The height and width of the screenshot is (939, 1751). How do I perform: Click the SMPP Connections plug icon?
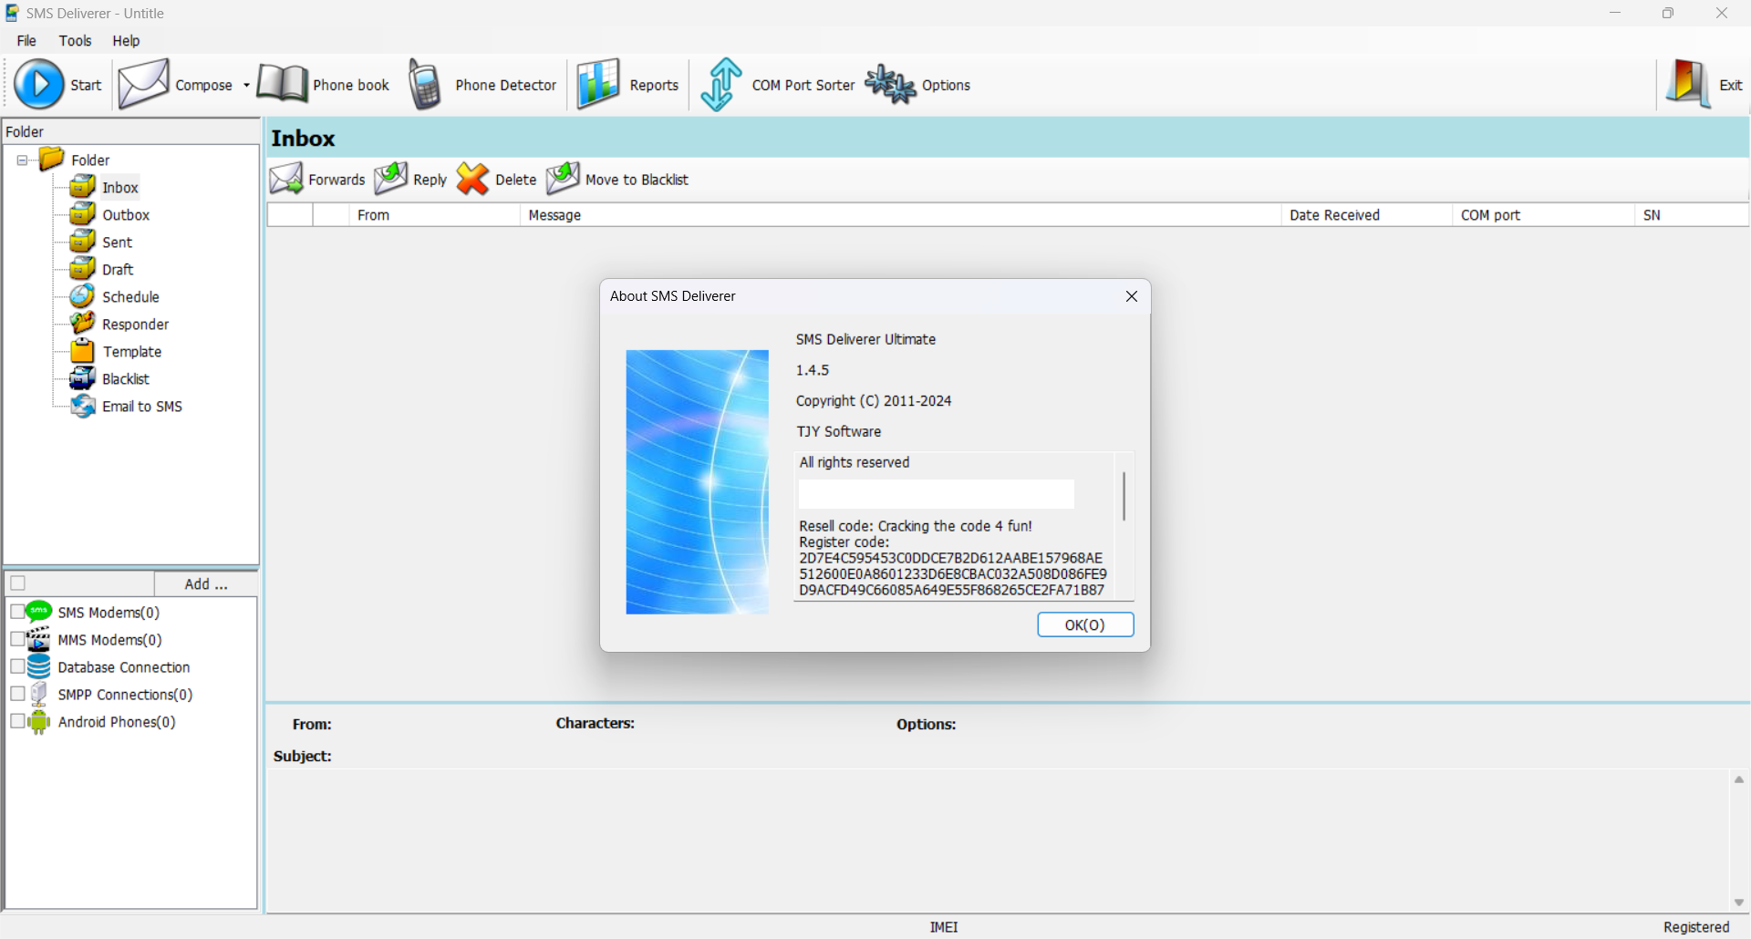(x=39, y=694)
